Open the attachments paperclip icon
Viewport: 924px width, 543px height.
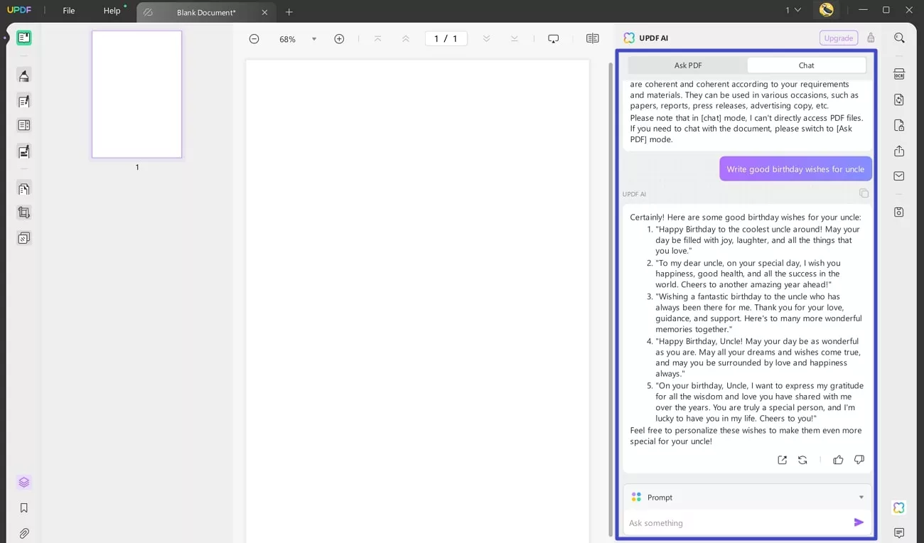(24, 533)
